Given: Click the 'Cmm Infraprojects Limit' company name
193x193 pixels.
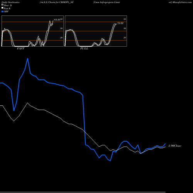Looking at the screenshot, I should (x=107, y=2).
